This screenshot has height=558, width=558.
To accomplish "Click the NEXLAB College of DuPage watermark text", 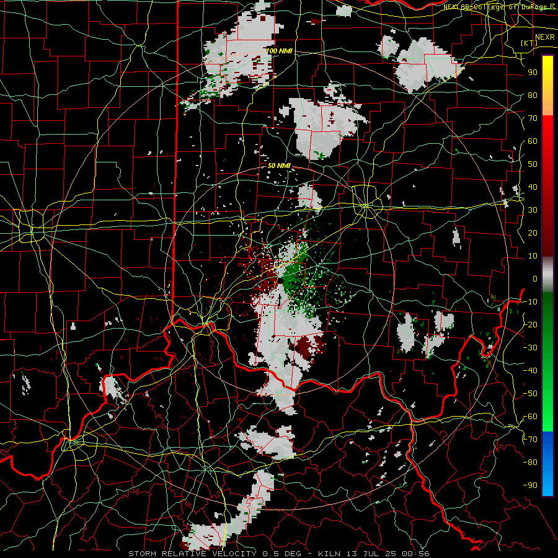I will coord(498,6).
